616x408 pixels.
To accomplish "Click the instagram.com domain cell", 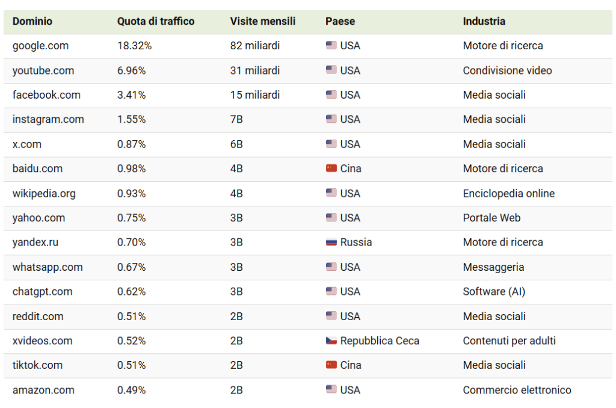I will coord(48,120).
